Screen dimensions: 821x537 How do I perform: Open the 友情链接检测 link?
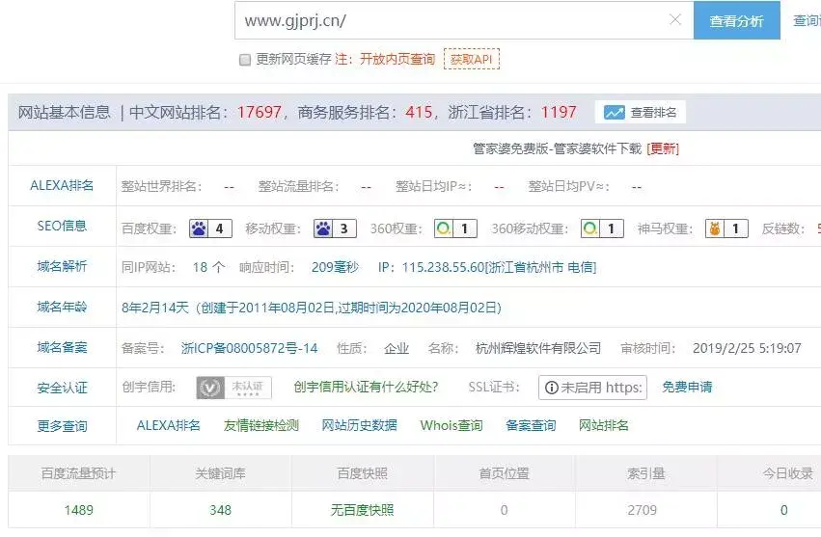coord(260,425)
